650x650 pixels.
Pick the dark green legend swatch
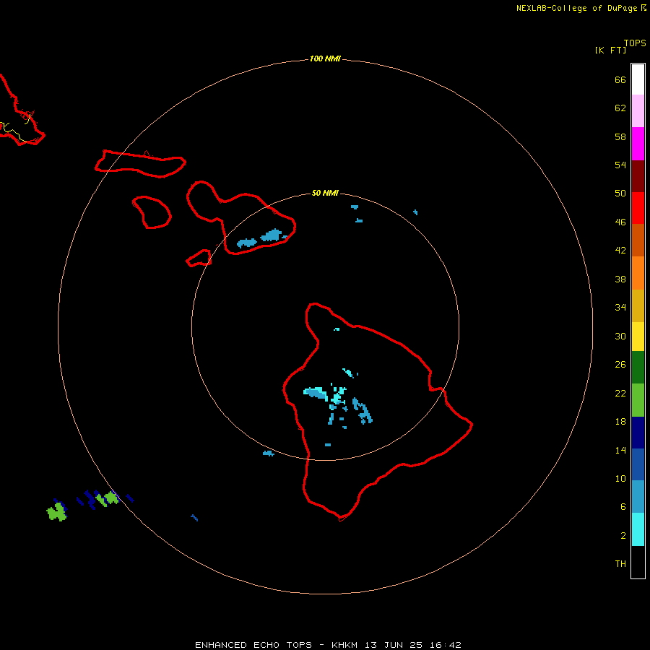(638, 368)
